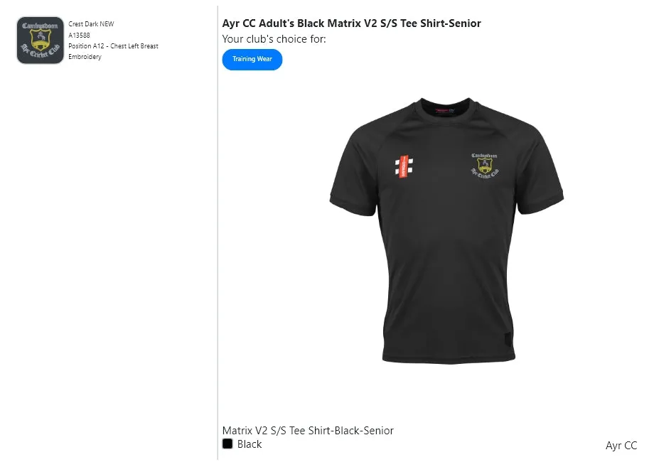Click the red neck label inside the collar
This screenshot has height=462, width=654.
(x=444, y=111)
